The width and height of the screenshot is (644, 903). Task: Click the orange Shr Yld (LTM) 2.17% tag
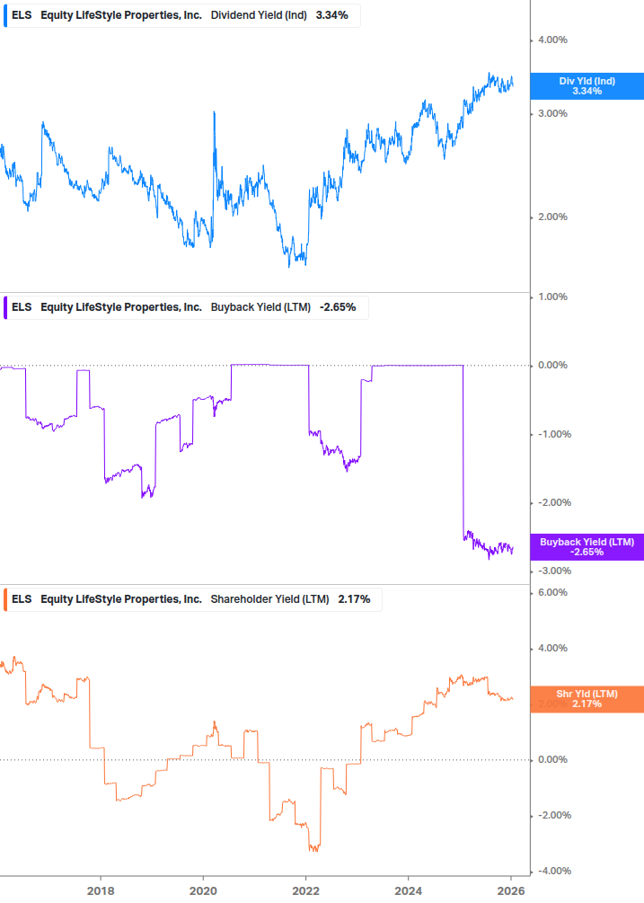587,699
